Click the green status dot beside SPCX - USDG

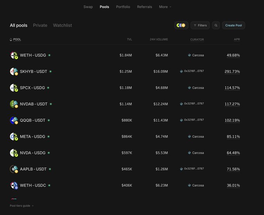(48, 88)
